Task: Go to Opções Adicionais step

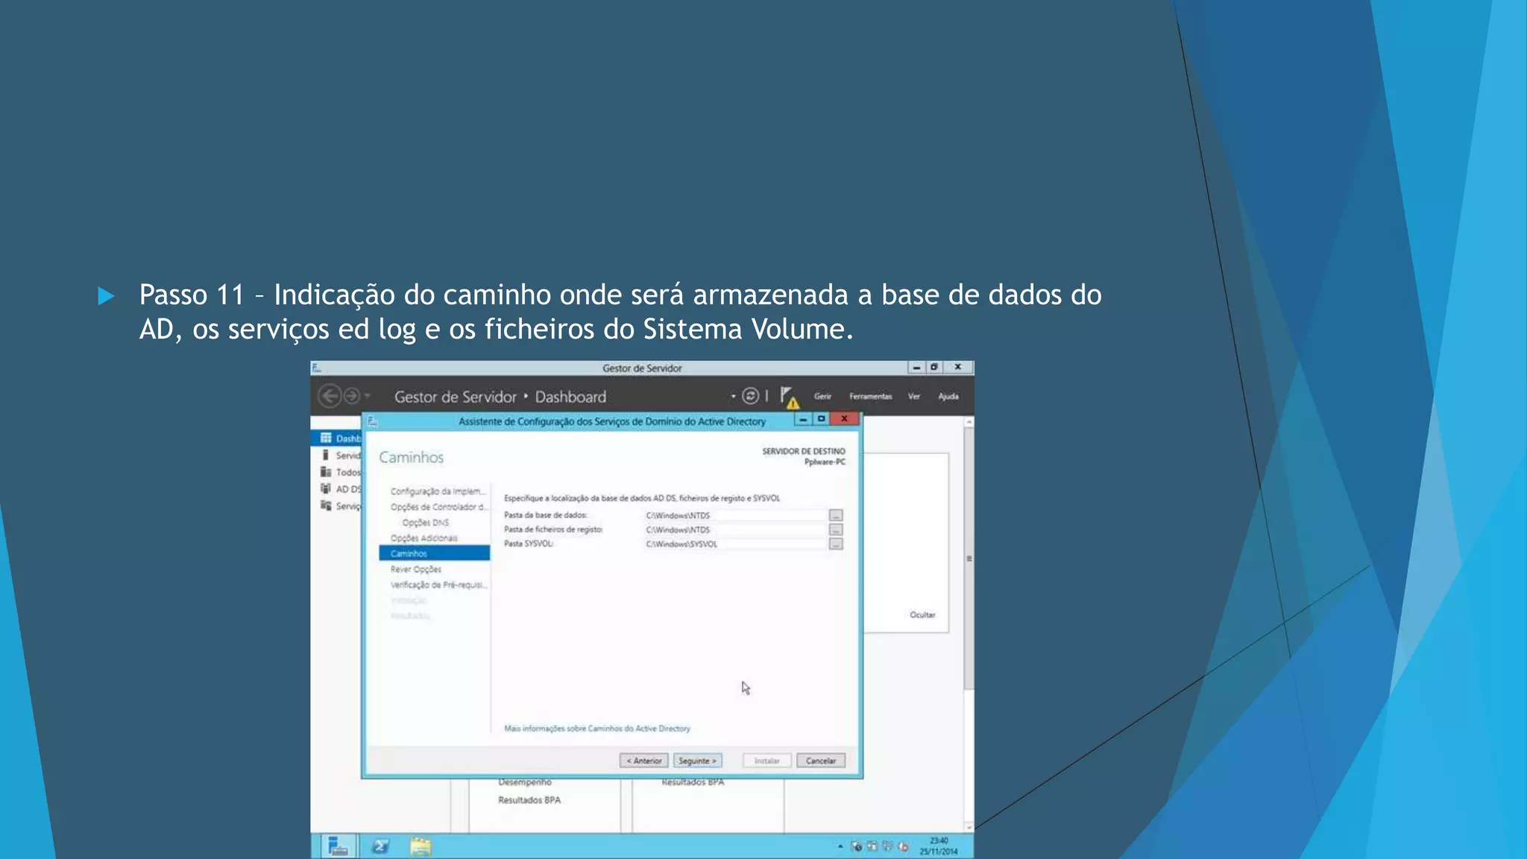Action: coord(424,538)
